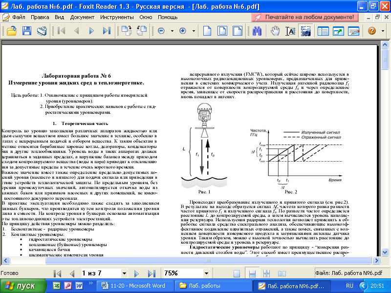
Task: Go to first page in status bar
Action: tap(58, 273)
